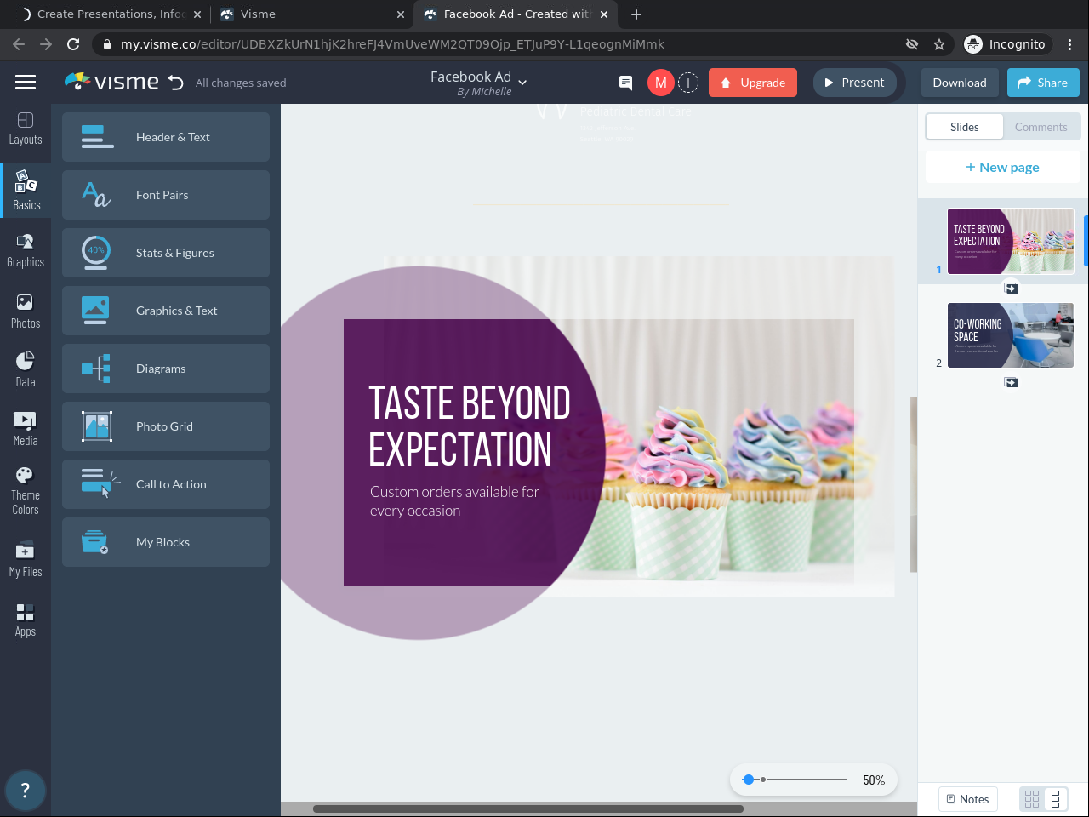Screen dimensions: 1089x817
Task: Reload the page in the browser
Action: click(73, 44)
